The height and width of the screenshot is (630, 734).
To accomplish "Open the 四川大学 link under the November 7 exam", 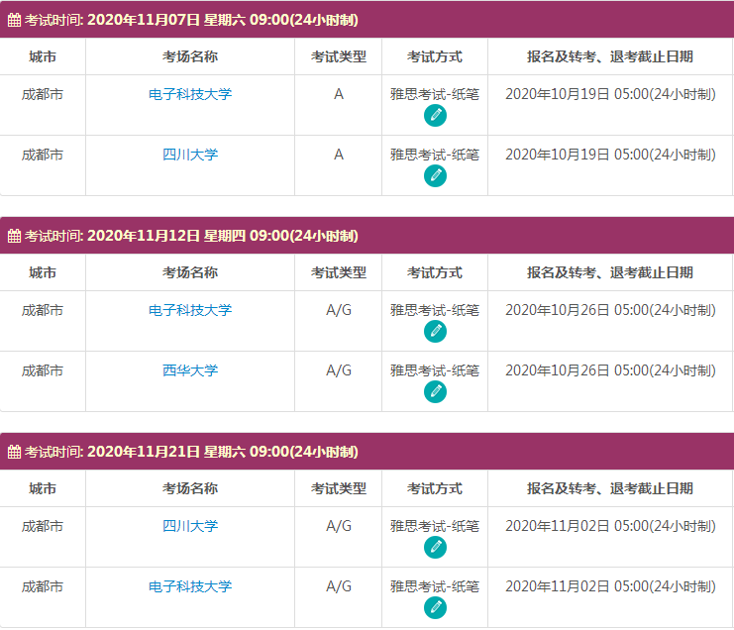I will [x=190, y=155].
